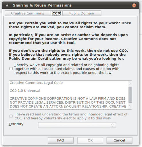The image size is (142, 147).
Task: Cancel the permissions dialog
Action: click(119, 140)
